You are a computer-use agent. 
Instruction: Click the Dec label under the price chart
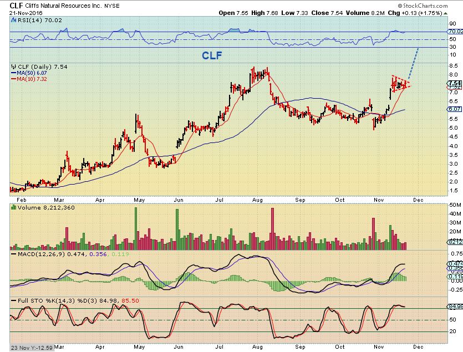pyautogui.click(x=418, y=200)
